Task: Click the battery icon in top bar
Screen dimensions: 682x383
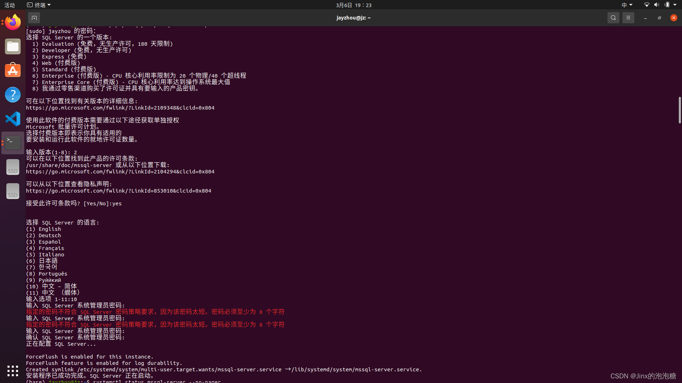Action: tap(667, 5)
